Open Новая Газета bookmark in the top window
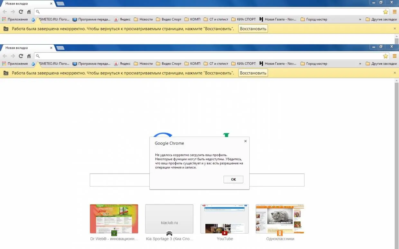This screenshot has height=249, width=399. pyautogui.click(x=278, y=19)
